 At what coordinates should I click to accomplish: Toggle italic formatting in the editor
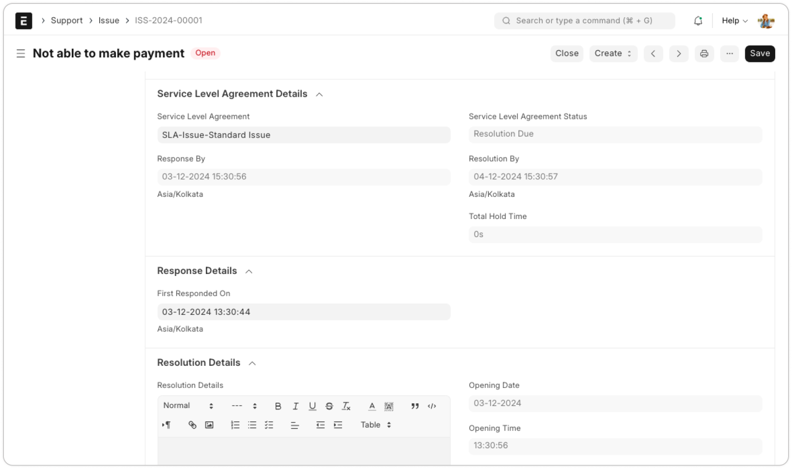pyautogui.click(x=295, y=406)
